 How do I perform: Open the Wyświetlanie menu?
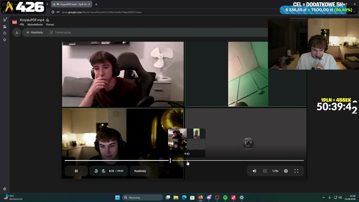coord(35,24)
